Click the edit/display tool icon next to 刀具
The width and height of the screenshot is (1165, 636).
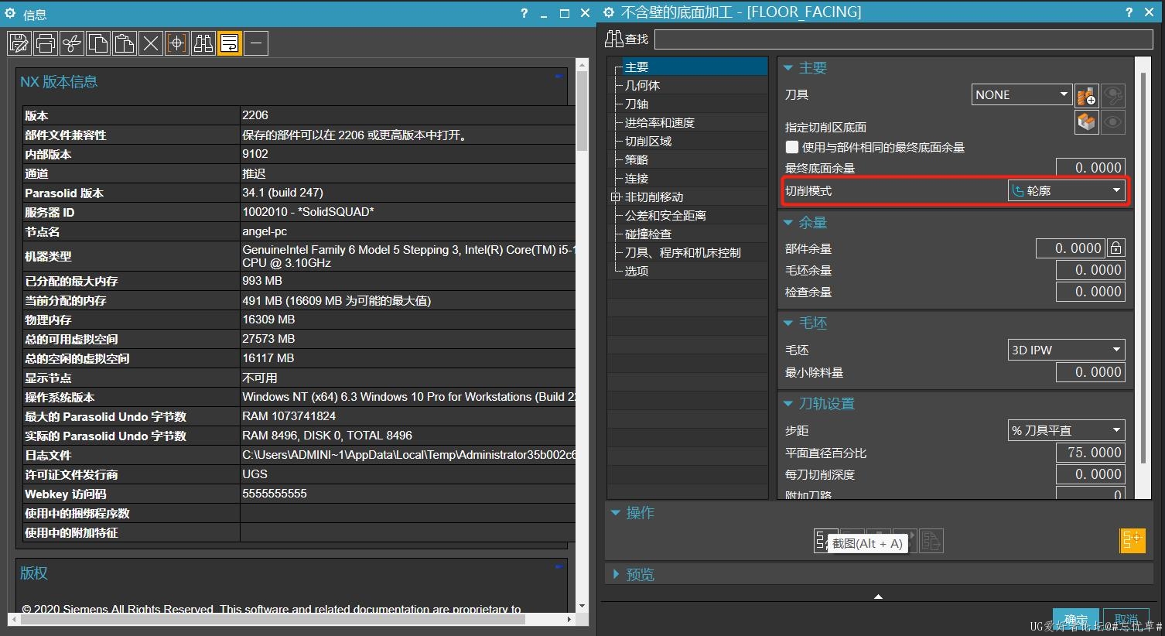coord(1113,95)
